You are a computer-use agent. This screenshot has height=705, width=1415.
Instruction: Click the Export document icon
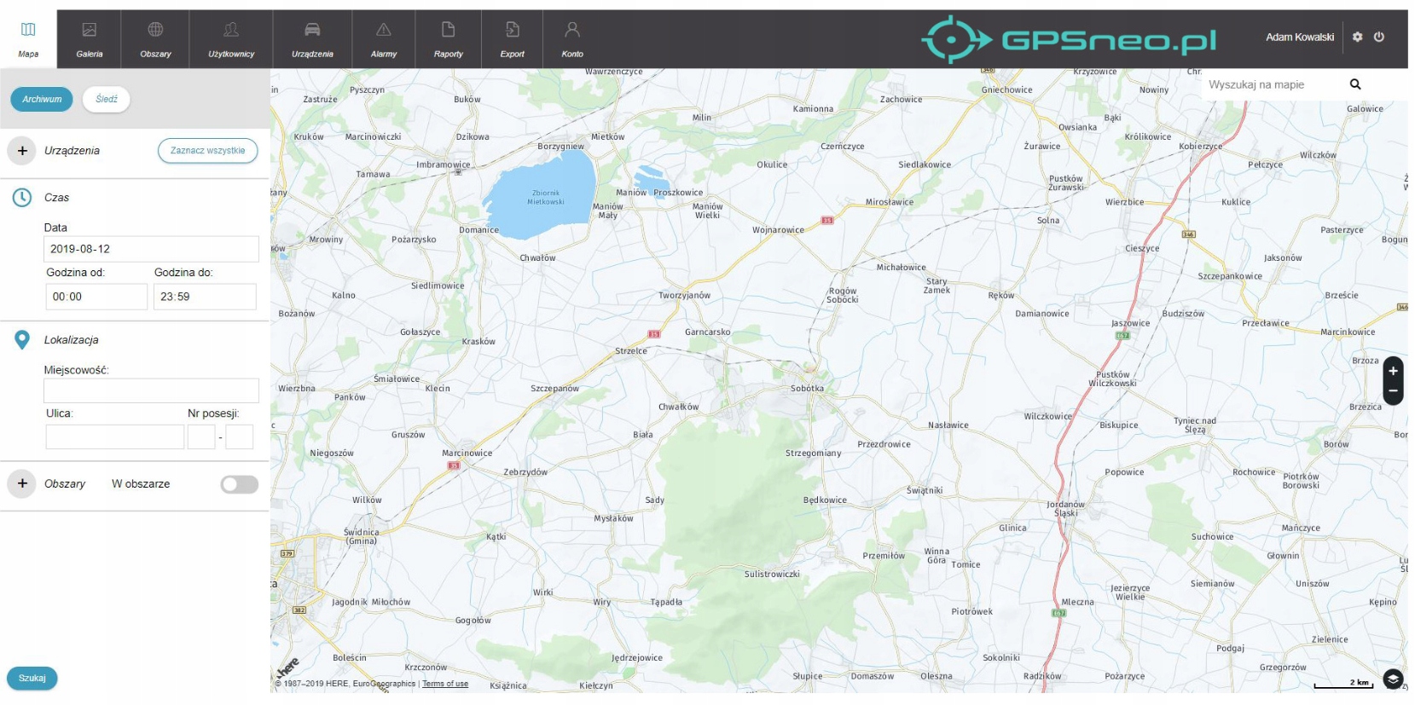click(512, 30)
